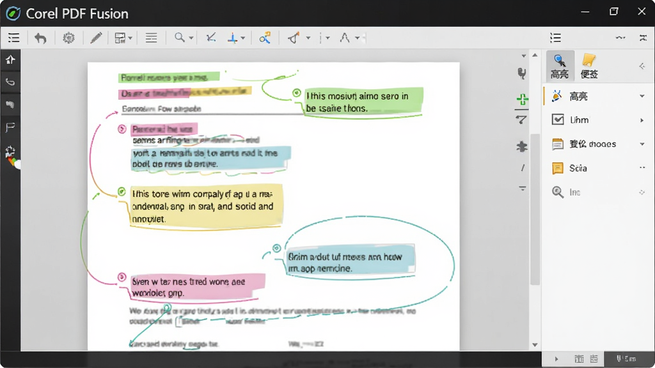Open the gear settings icon in toolbar

coord(68,38)
